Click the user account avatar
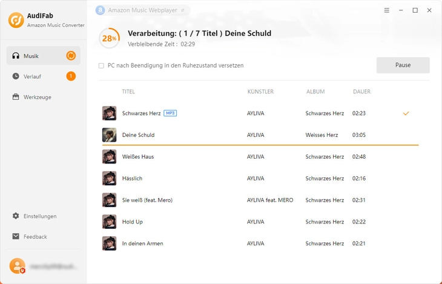Viewport: 442px width, 284px height. 18,266
